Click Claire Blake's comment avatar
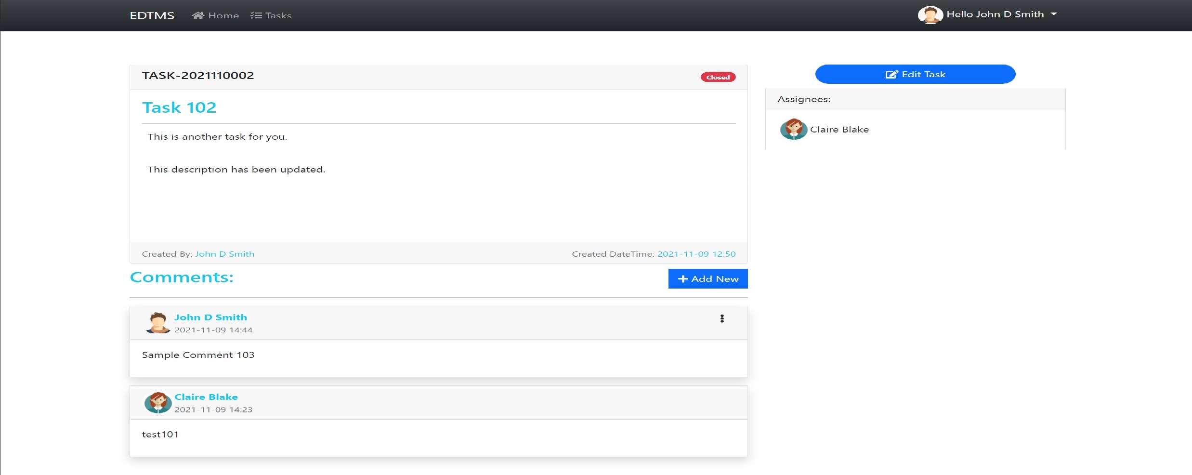Viewport: 1192px width, 475px height. click(x=158, y=403)
